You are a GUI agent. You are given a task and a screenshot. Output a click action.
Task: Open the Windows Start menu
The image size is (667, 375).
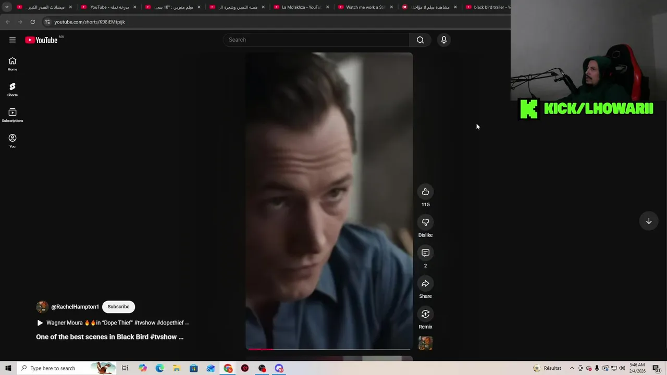coord(8,368)
